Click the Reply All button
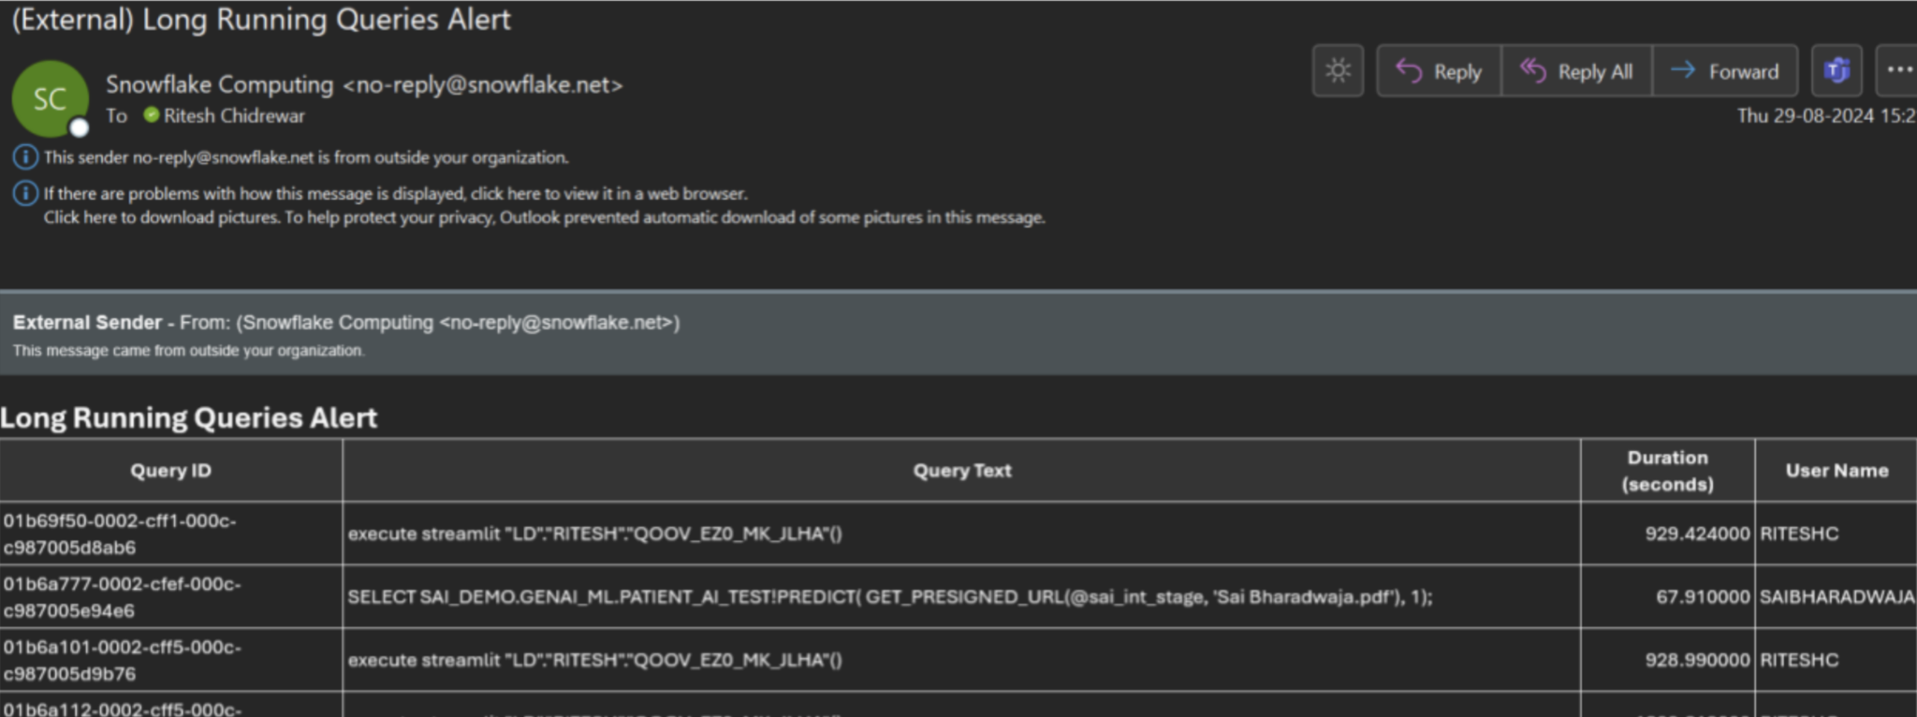This screenshot has height=717, width=1917. point(1577,71)
